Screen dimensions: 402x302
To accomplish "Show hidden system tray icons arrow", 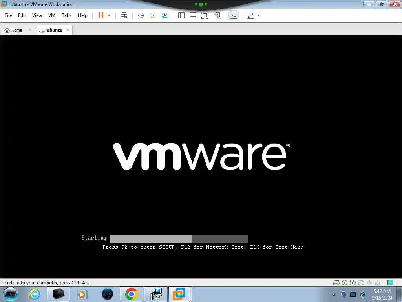I will (x=334, y=295).
